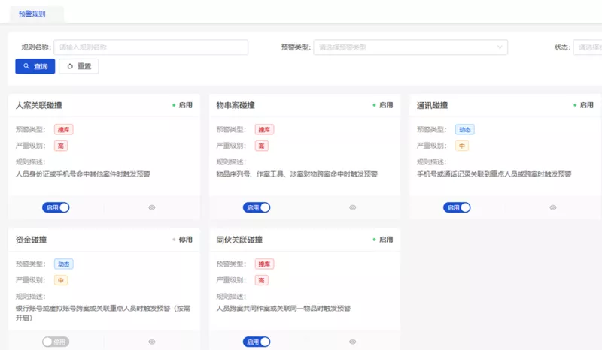Toggle the 物串案碰撞 enable switch

[x=257, y=207]
